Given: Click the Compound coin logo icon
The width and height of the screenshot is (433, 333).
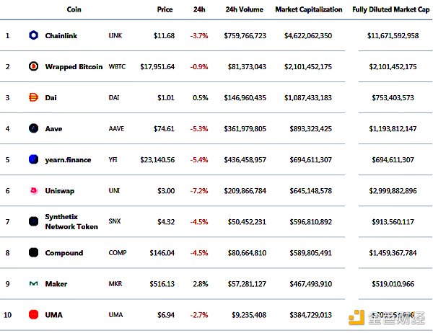Looking at the screenshot, I should point(33,253).
